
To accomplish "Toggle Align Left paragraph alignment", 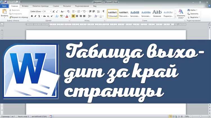I will pos(73,16).
